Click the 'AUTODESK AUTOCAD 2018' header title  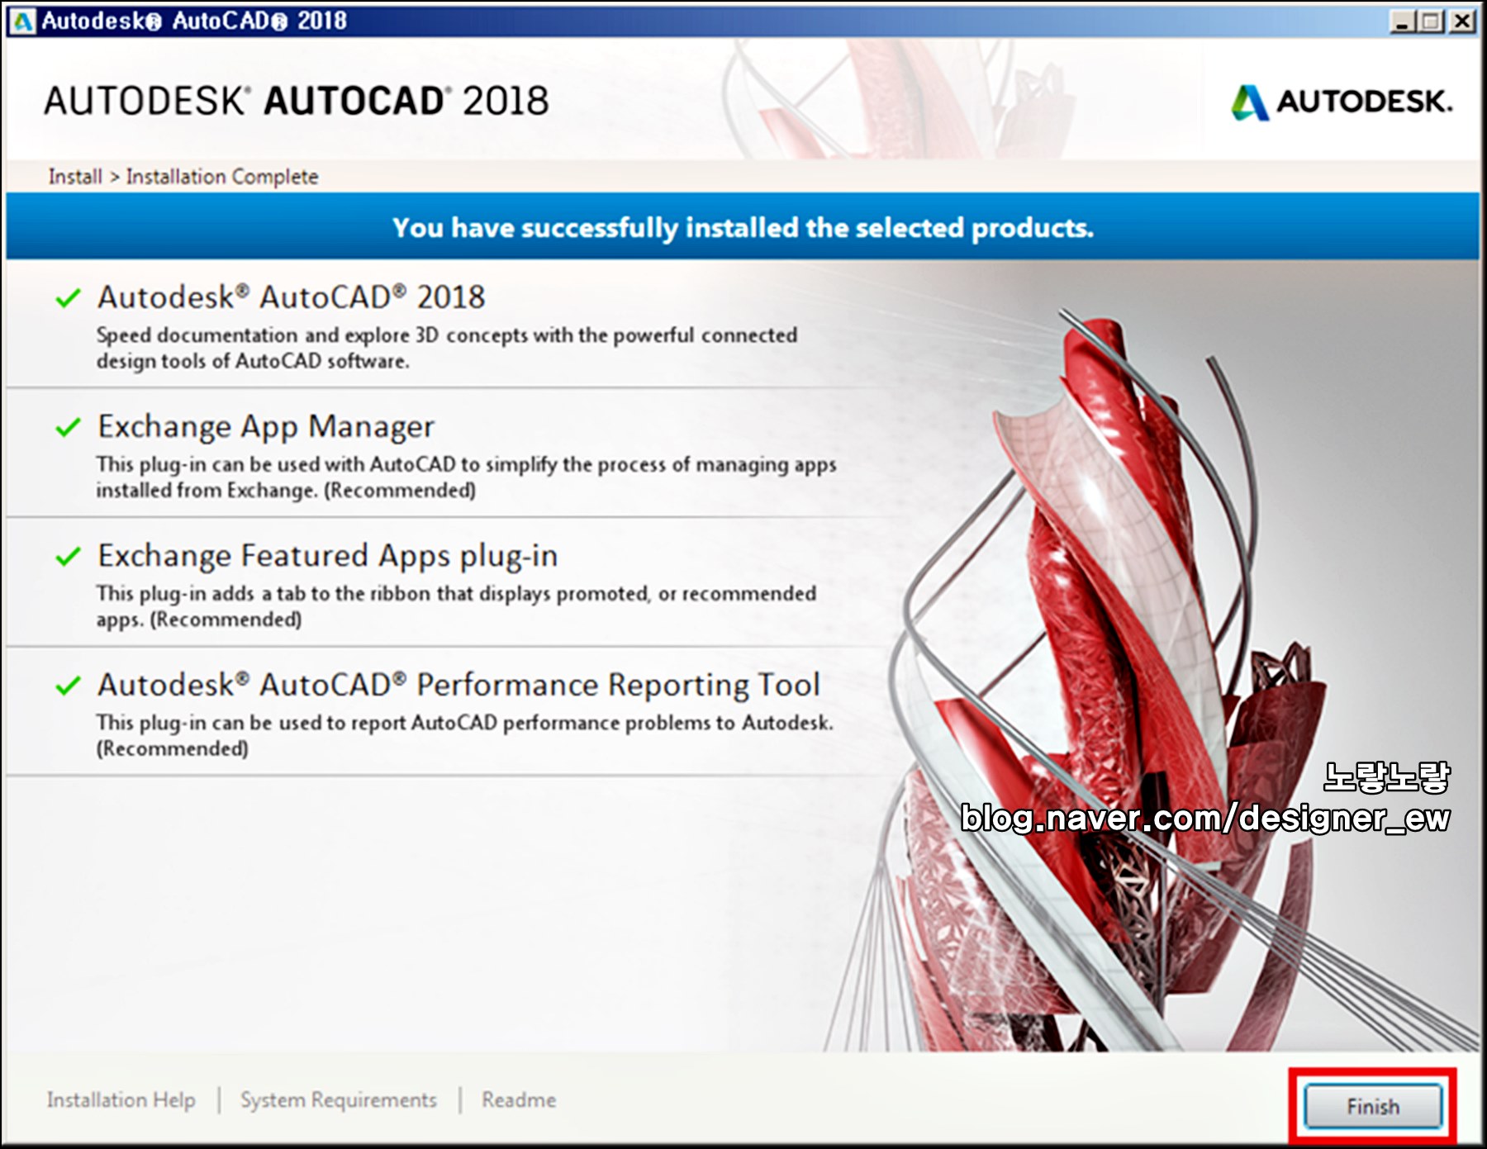click(297, 101)
